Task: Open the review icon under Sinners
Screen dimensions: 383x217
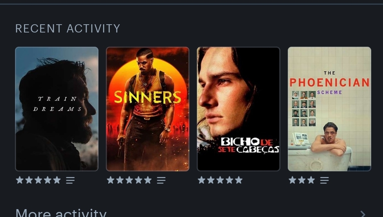Action: click(x=161, y=180)
